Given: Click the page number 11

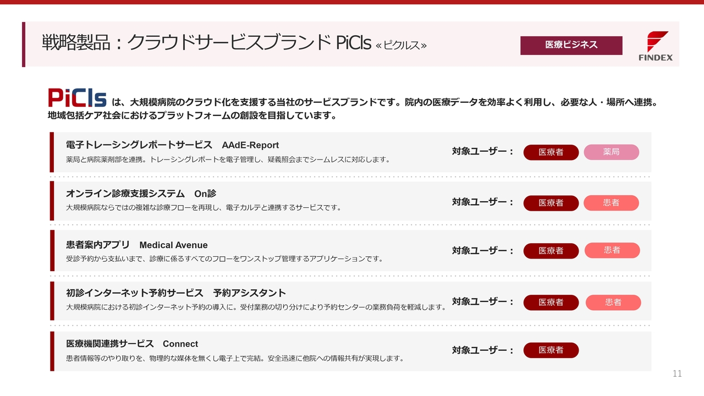Looking at the screenshot, I should pos(677,374).
